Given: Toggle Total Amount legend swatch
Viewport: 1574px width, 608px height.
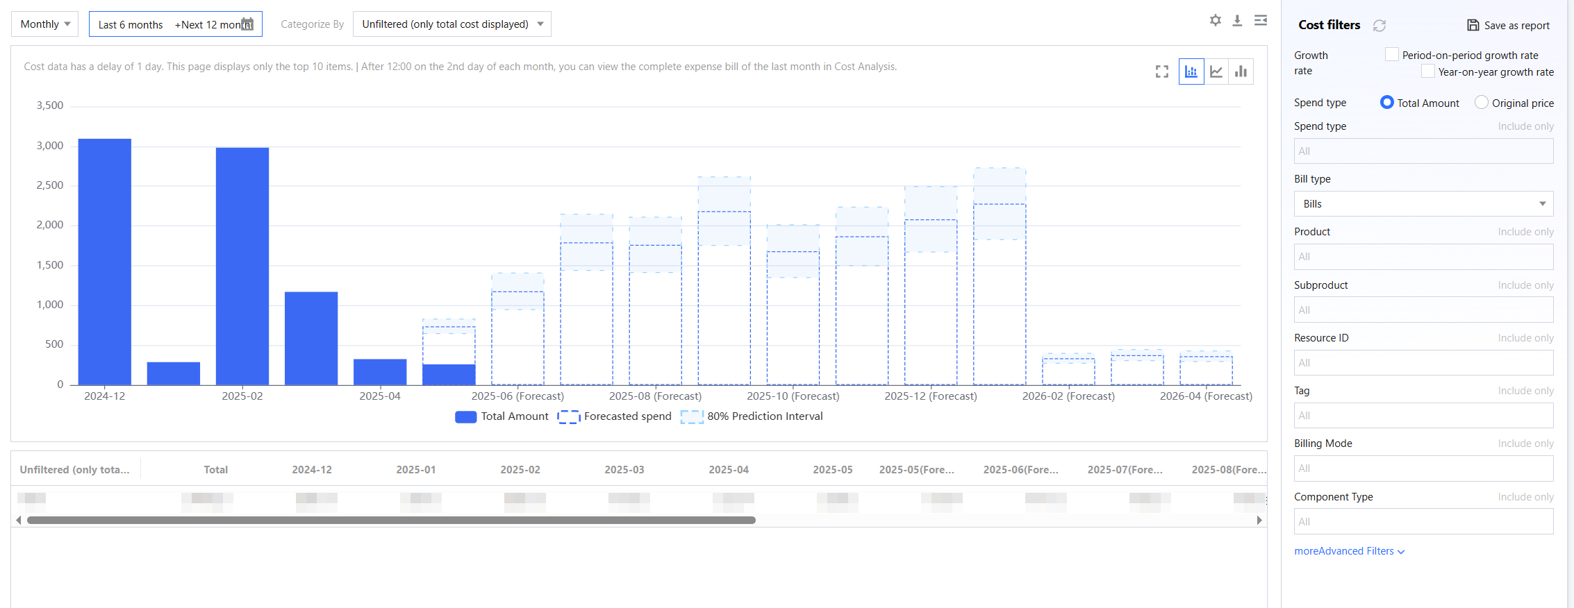Looking at the screenshot, I should click(x=465, y=416).
